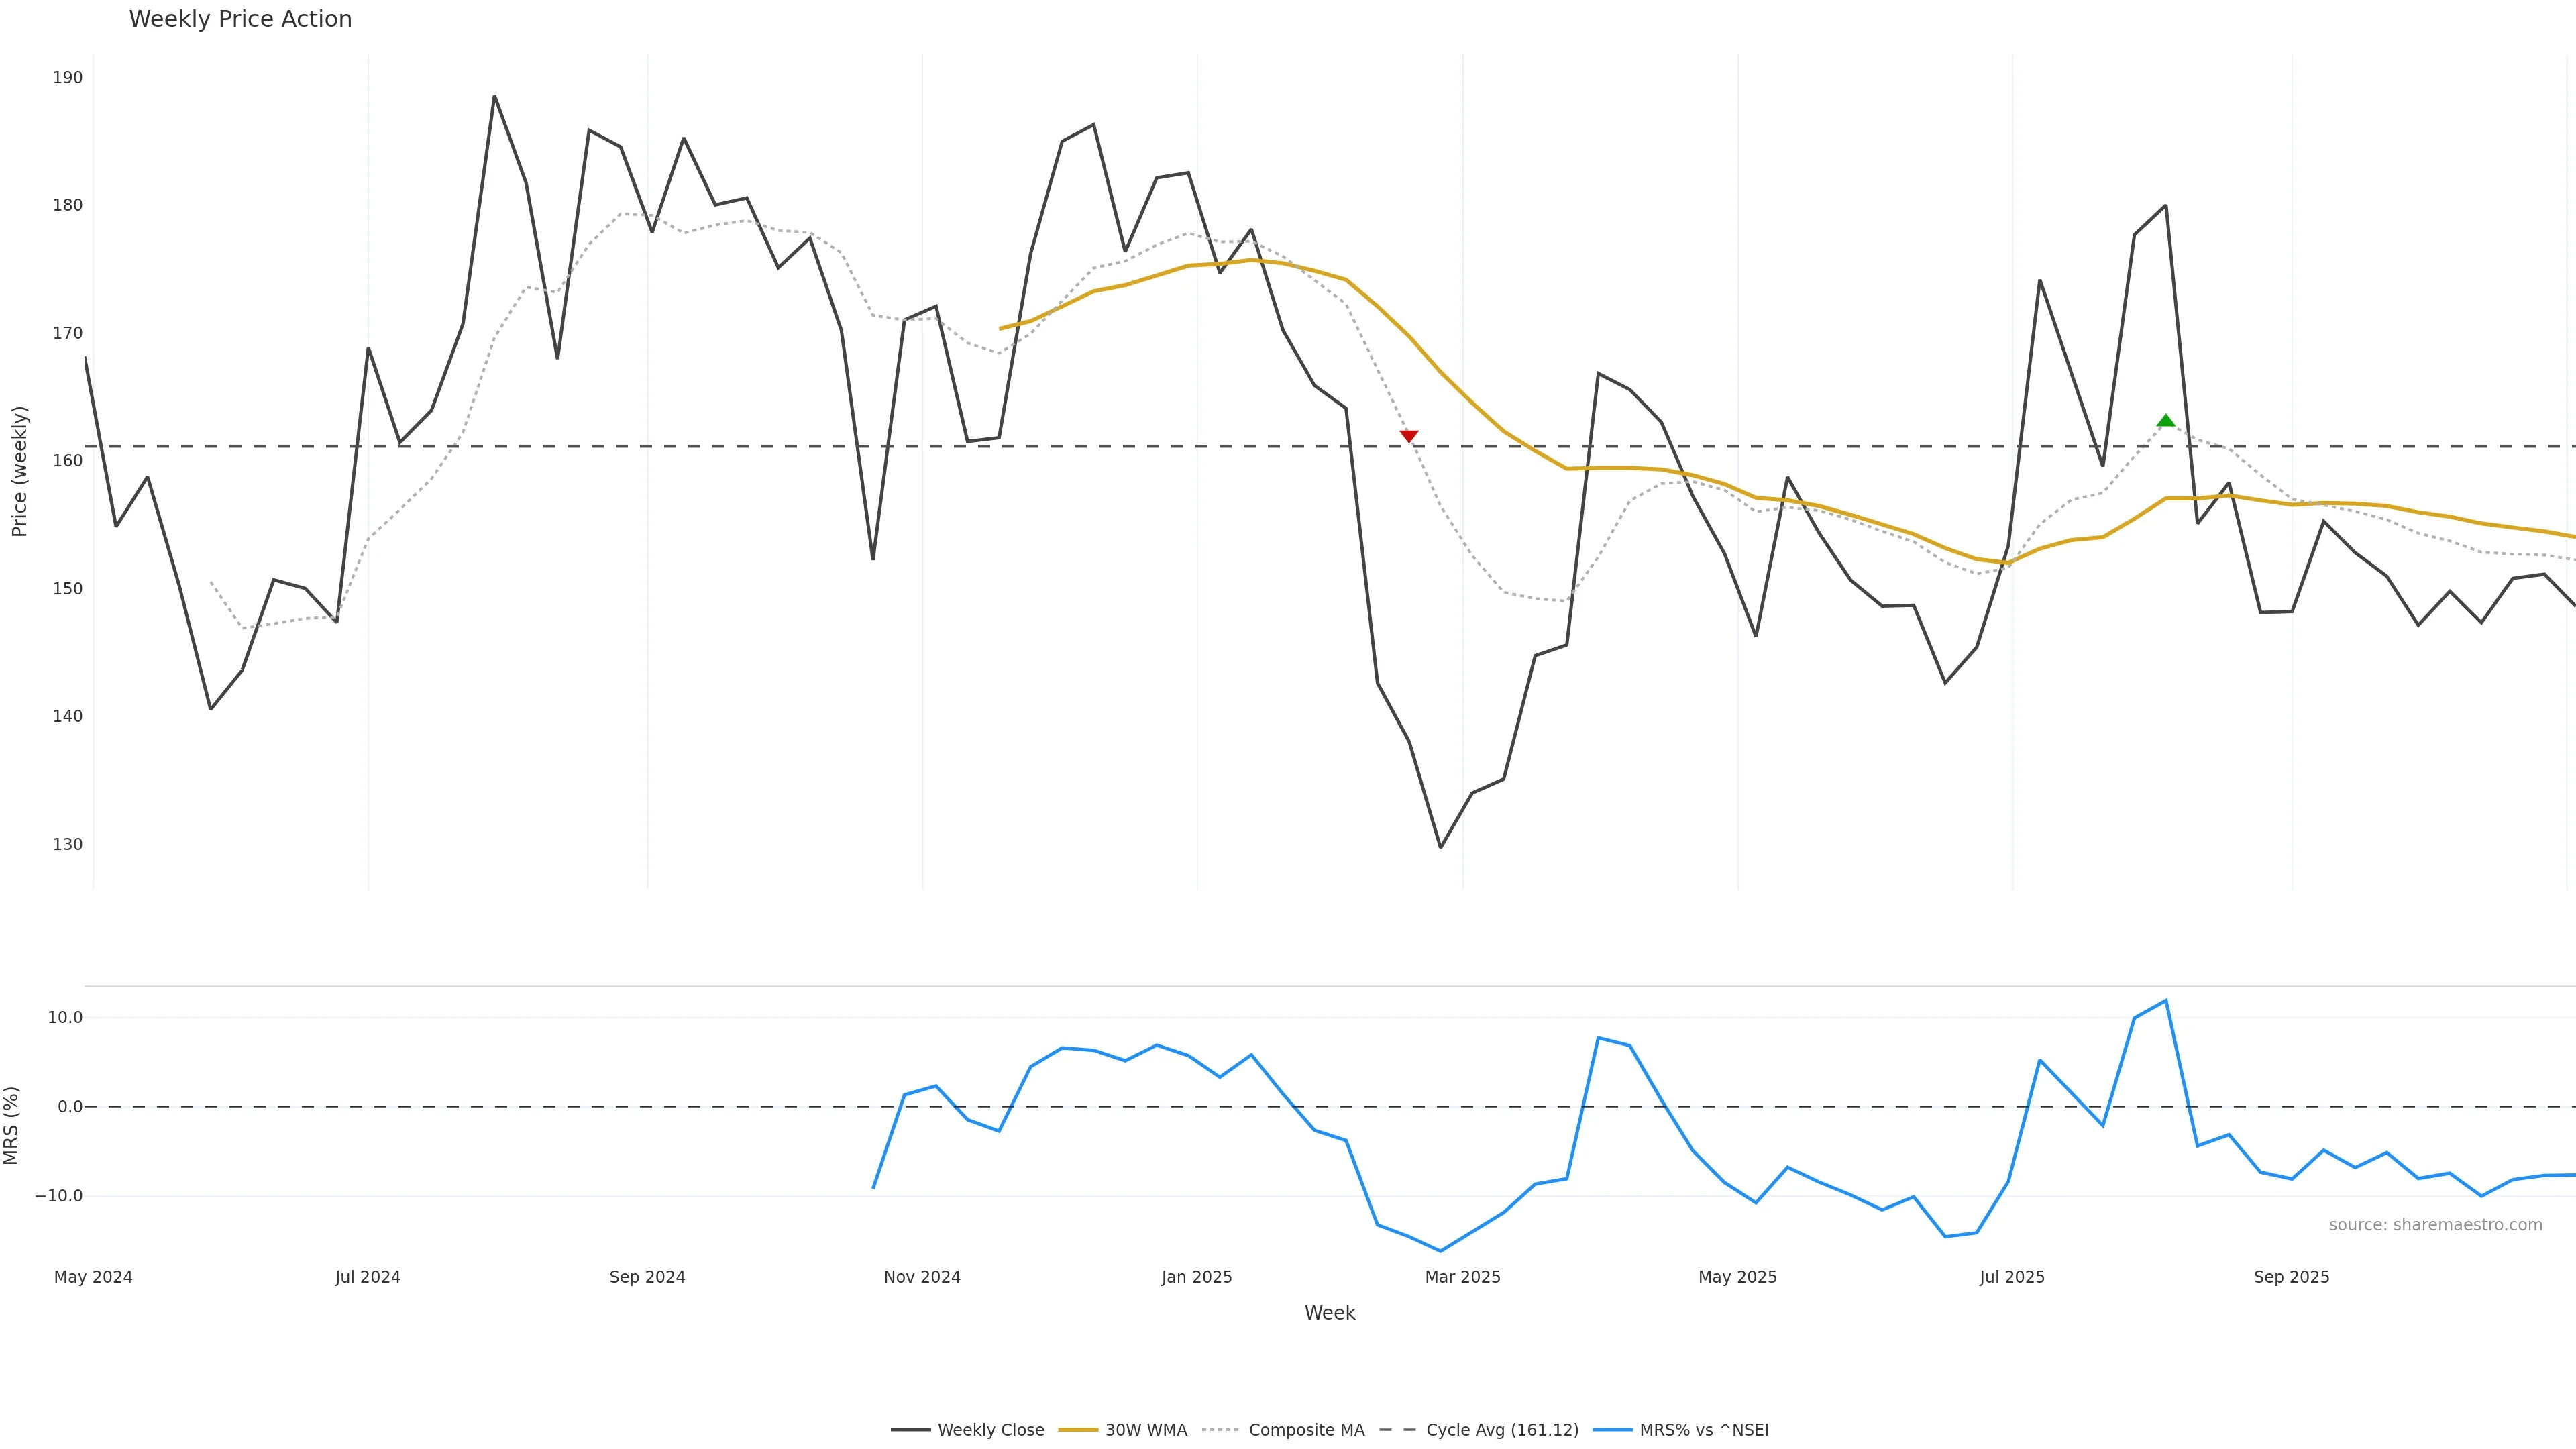Image resolution: width=2576 pixels, height=1449 pixels.
Task: Click the 190 price axis tick label
Action: (x=68, y=78)
